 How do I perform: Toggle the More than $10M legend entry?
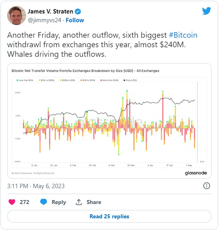tap(109, 80)
